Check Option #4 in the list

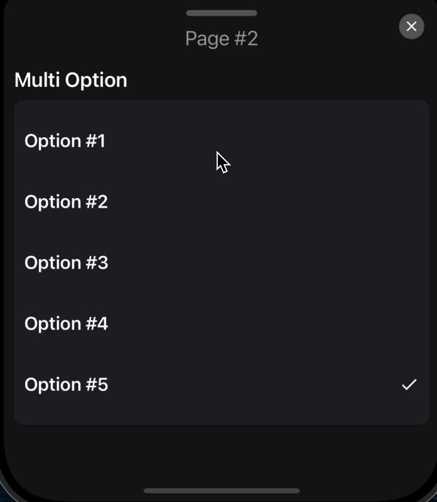coord(221,324)
